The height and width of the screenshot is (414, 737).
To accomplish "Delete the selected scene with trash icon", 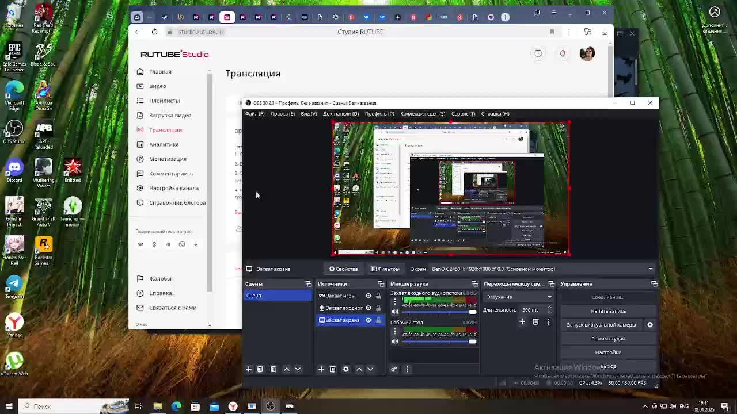I will 260,369.
